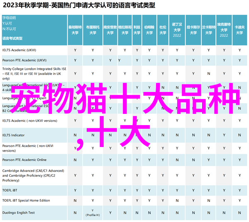The height and width of the screenshot is (222, 249).
Task: Click Duolingo row's 'Y' under 南安普敦大学
Action: pyautogui.click(x=110, y=212)
